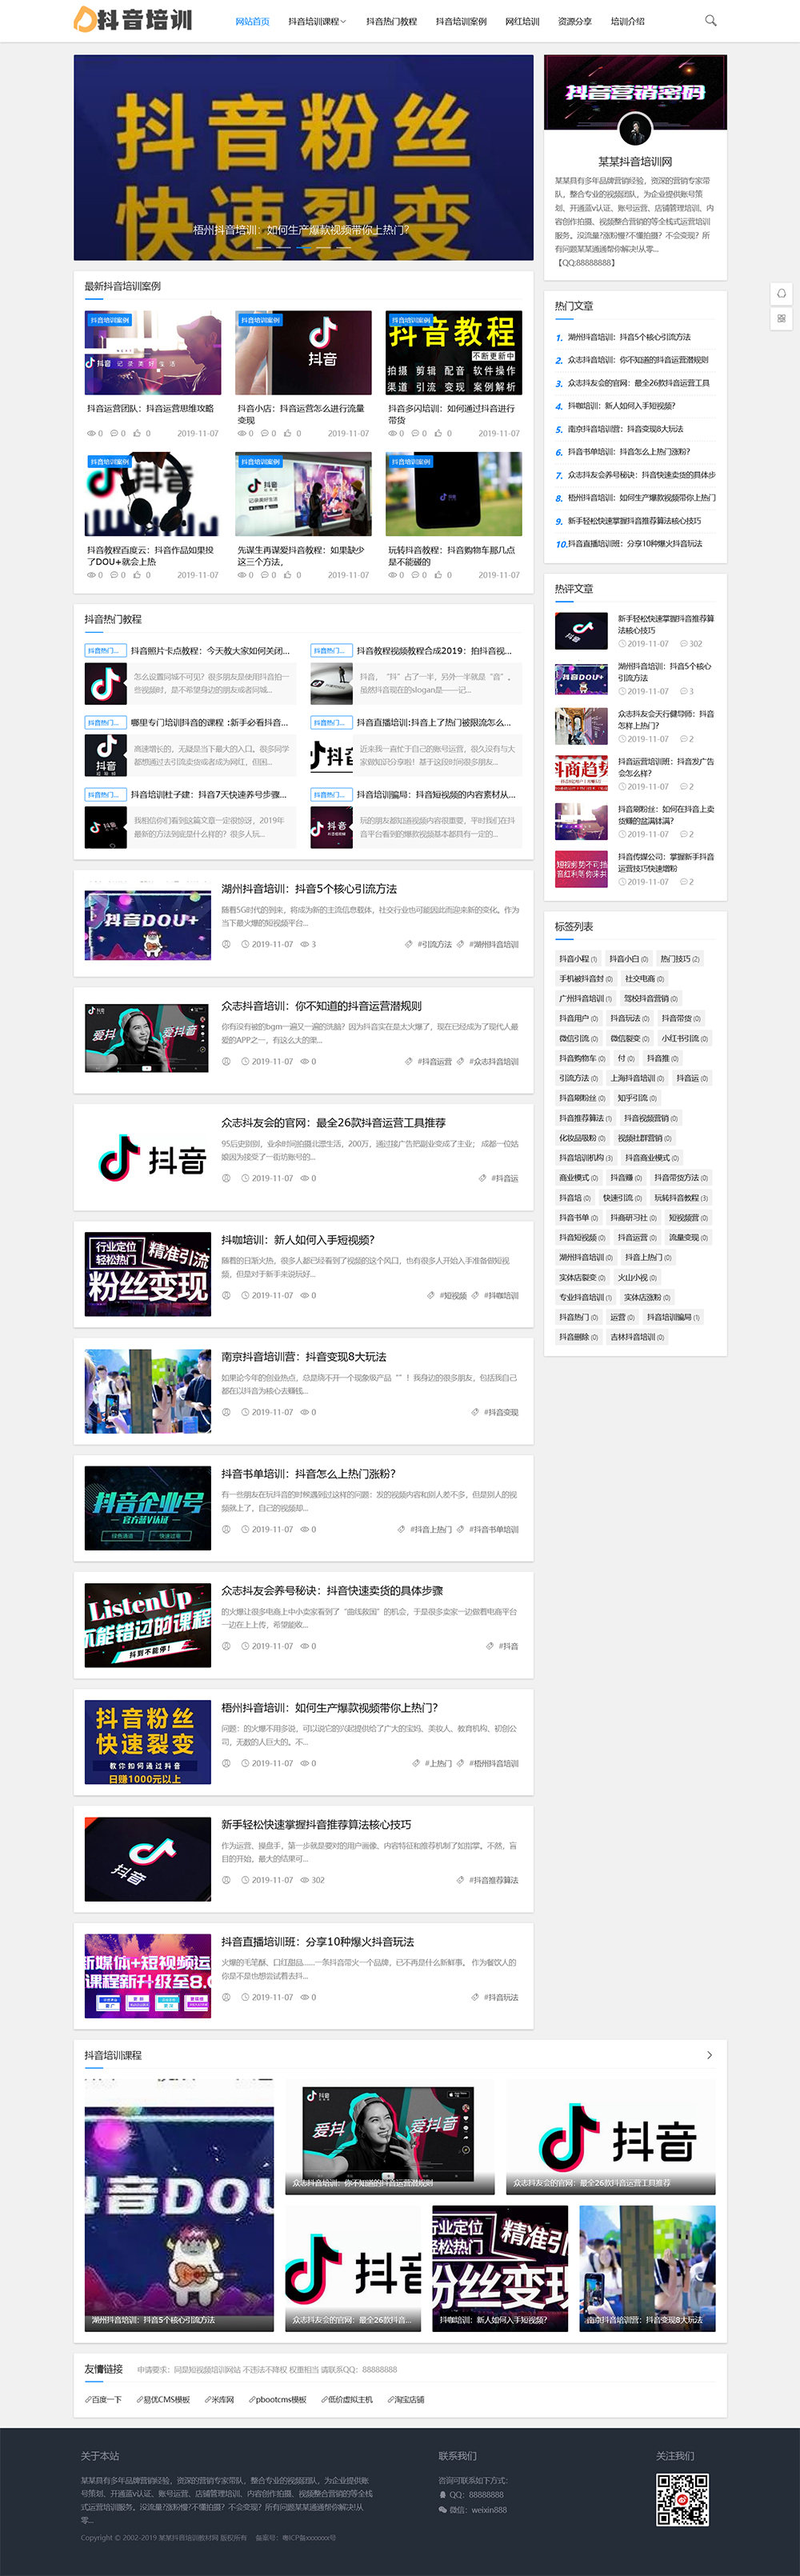Click the 抖音培训 site logo
Viewport: 800px width, 2576px height.
coord(133,19)
